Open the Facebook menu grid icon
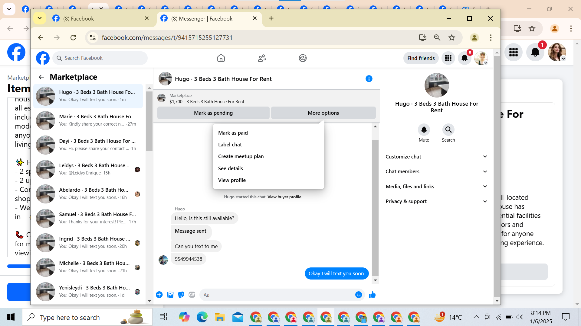This screenshot has height=326, width=581. click(448, 58)
